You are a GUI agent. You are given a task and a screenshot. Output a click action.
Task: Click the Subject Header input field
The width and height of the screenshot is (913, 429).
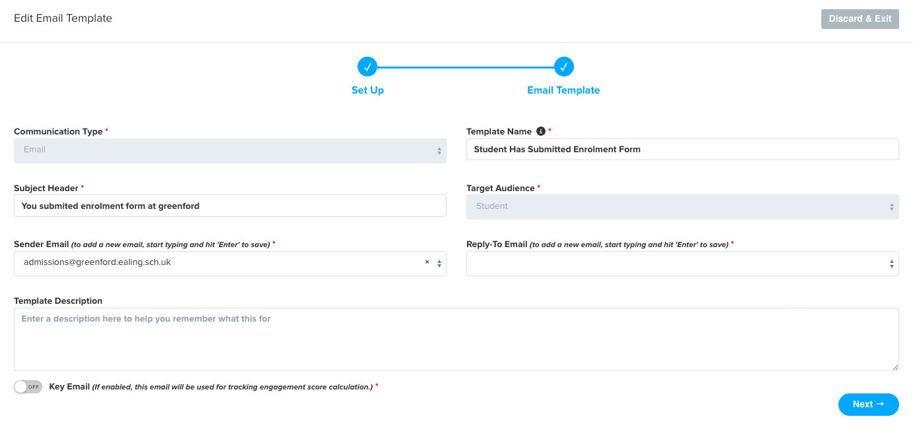click(x=230, y=206)
